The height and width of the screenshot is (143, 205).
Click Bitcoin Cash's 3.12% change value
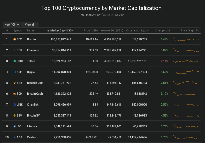(x=165, y=94)
